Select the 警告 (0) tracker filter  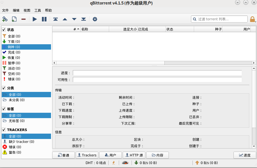point(26,152)
